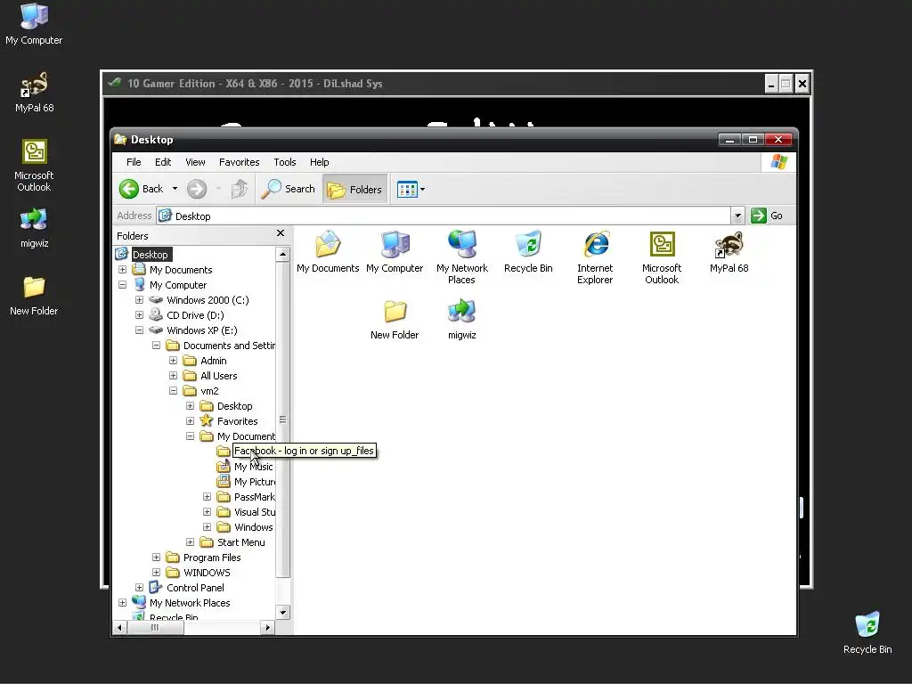
Task: Select My Computer icon on the desktop
Action: point(34,24)
